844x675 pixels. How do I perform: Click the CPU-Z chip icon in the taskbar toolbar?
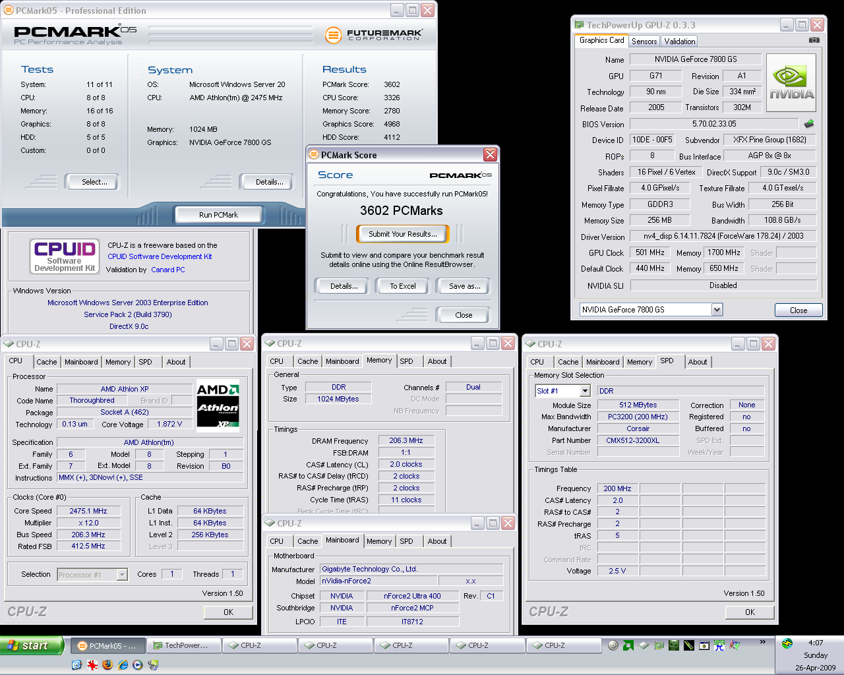click(644, 645)
